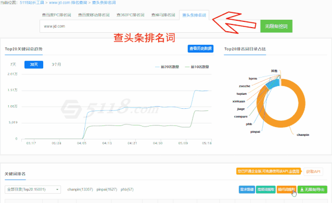
Task: Click the phb label on pie chart
Action: pyautogui.click(x=249, y=124)
